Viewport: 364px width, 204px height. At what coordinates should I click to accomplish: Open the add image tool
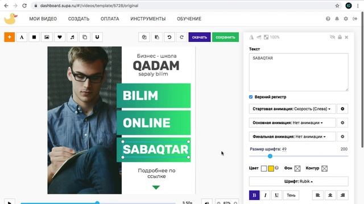47,37
